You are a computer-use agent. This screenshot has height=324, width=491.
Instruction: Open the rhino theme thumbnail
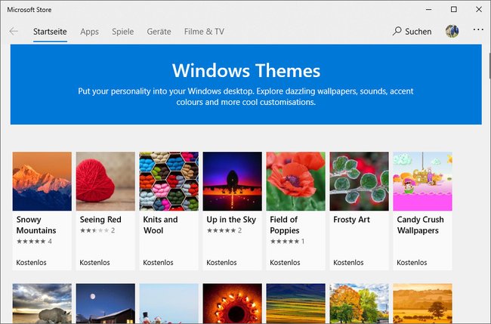[42, 304]
